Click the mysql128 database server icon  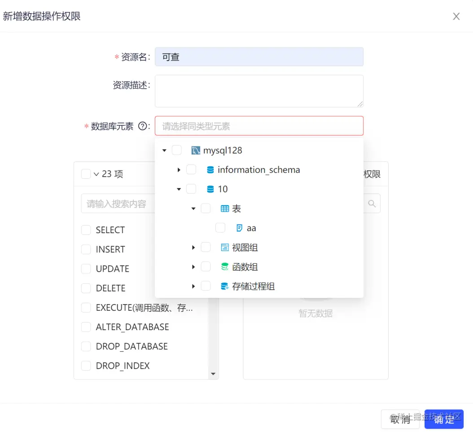[x=196, y=150]
